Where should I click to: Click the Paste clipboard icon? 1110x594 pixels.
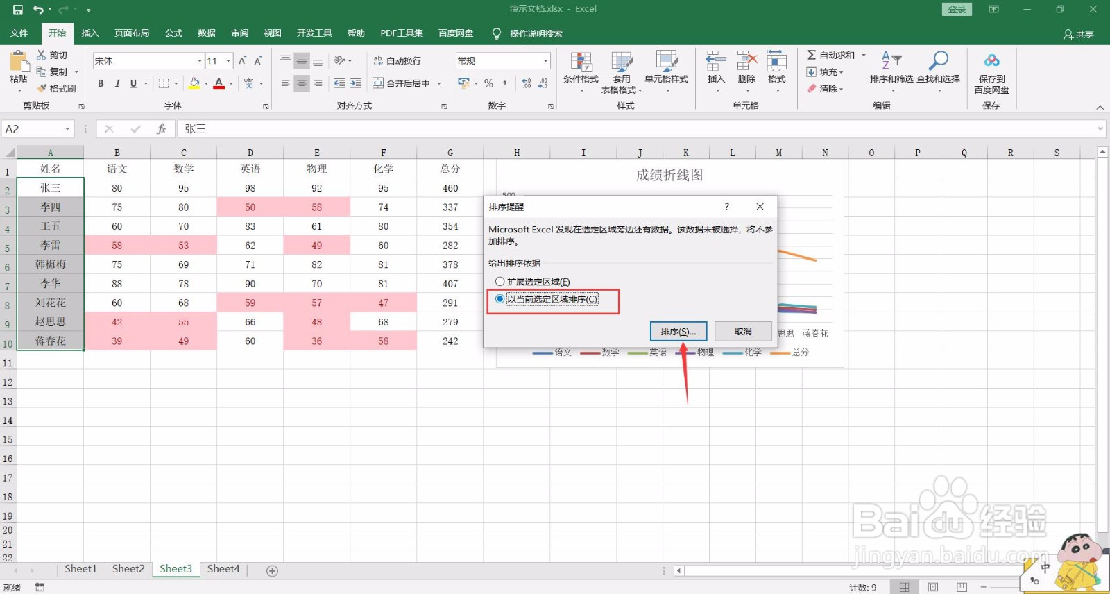19,62
